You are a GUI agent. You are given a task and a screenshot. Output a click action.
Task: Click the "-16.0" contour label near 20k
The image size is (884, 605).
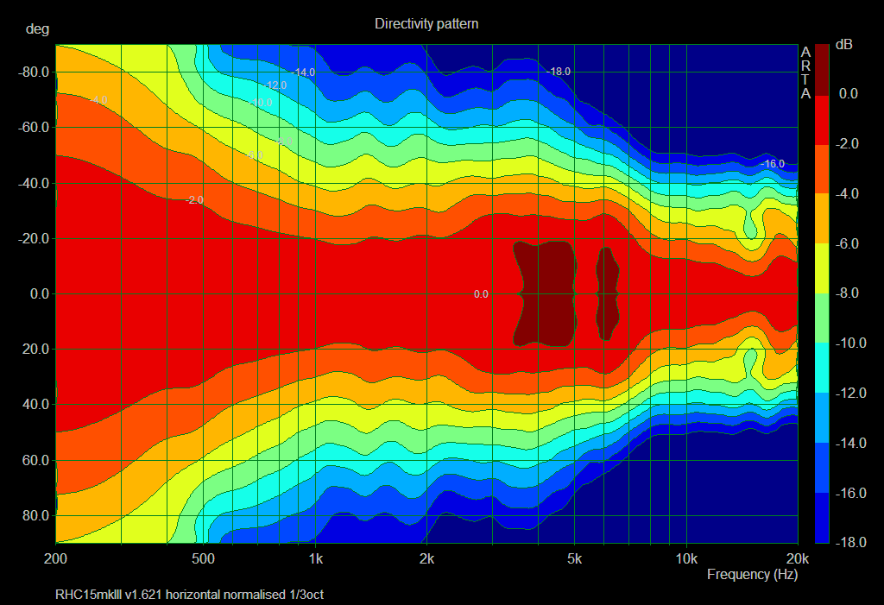772,163
